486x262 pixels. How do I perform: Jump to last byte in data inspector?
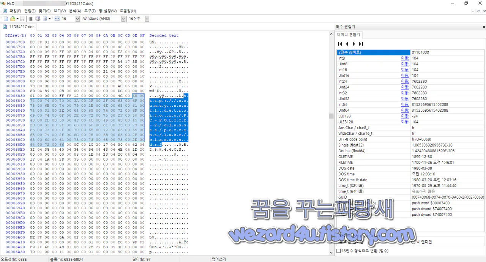(x=361, y=44)
